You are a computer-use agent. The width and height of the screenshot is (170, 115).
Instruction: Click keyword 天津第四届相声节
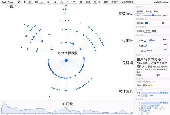(x=160, y=70)
